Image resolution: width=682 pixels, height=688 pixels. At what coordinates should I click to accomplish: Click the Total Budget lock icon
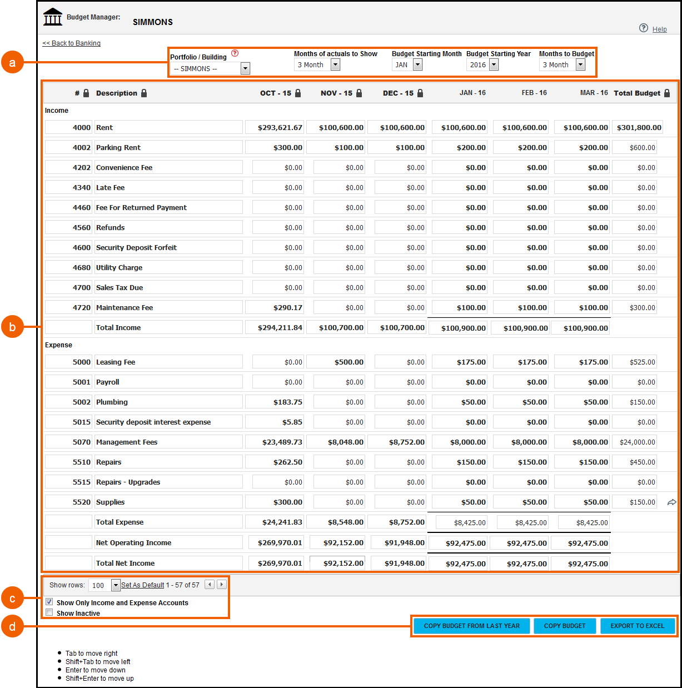667,93
